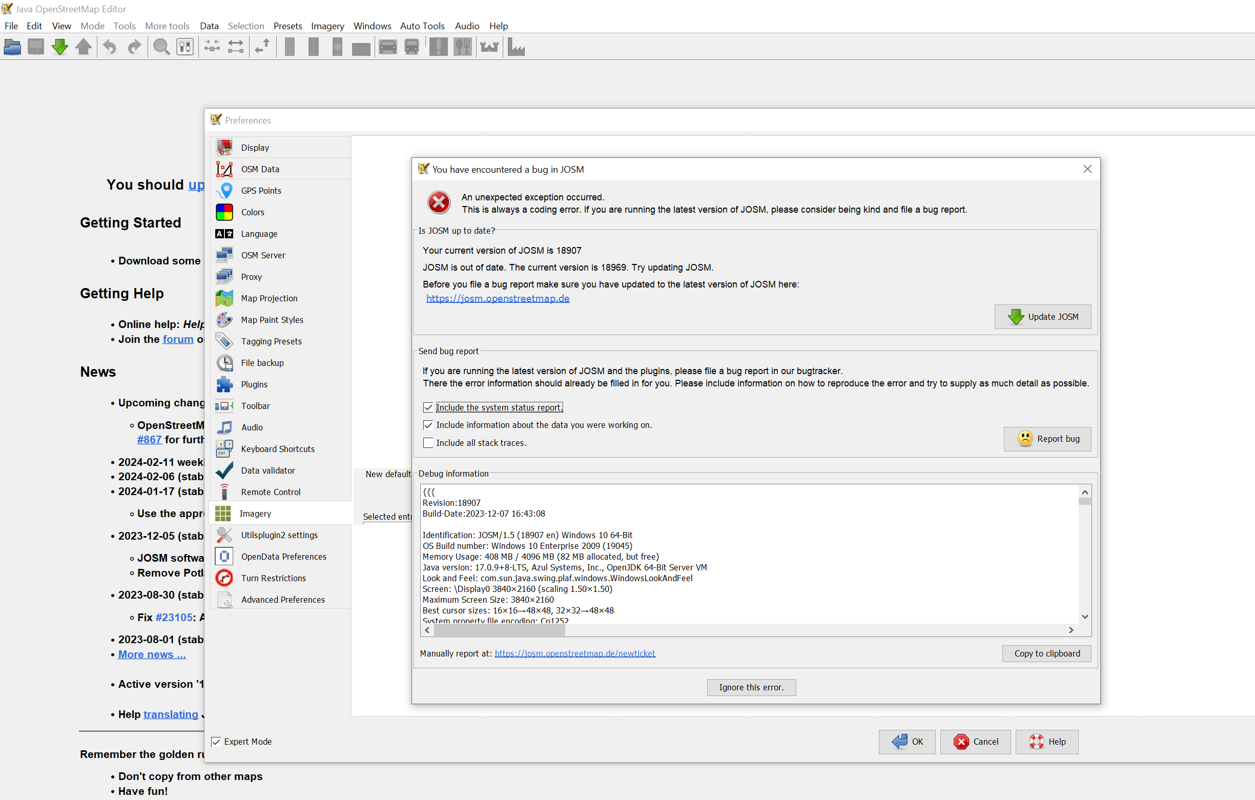Image resolution: width=1255 pixels, height=800 pixels.
Task: Click inside the Debug information text area
Action: [x=749, y=554]
